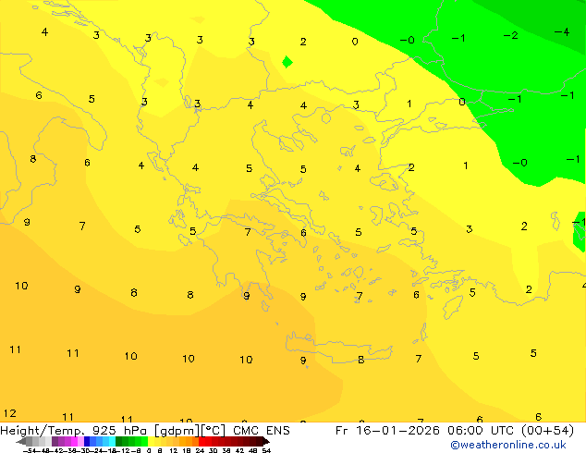
Task: Pick the bright red legend swatch at 24
Action: (x=201, y=442)
